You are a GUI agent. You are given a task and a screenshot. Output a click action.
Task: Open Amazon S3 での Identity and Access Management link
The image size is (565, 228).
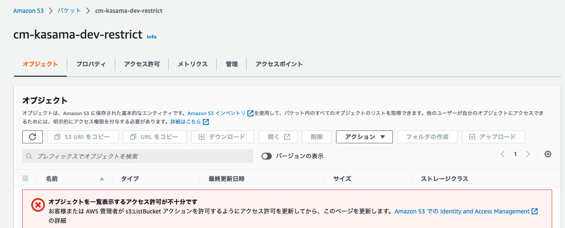tap(462, 211)
